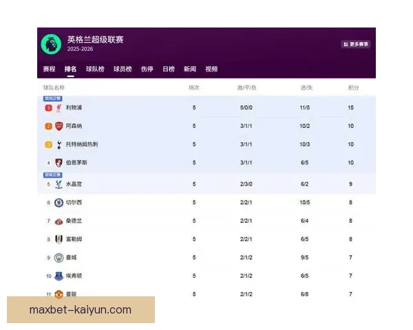Click Liverpool's 15 points value
Viewport: 413px width, 330px height.
click(x=350, y=108)
